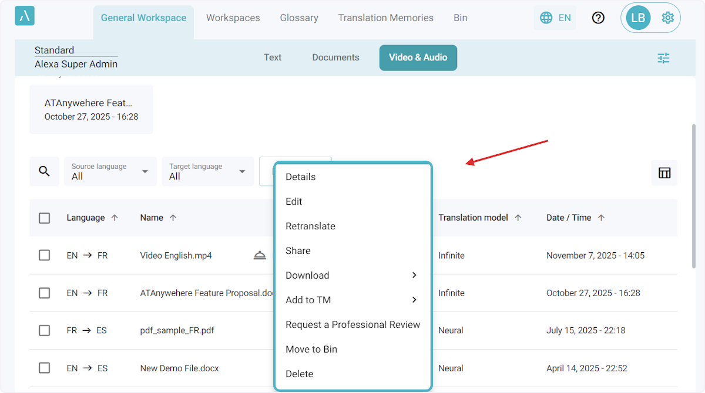Click the Documents button
The image size is (705, 393).
click(335, 57)
